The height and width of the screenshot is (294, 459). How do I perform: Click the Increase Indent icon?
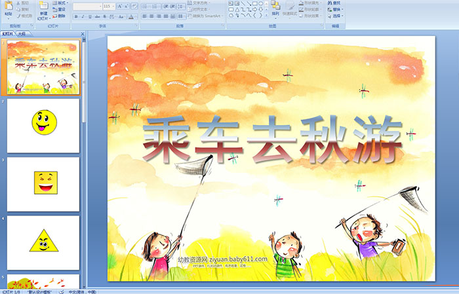pos(172,7)
